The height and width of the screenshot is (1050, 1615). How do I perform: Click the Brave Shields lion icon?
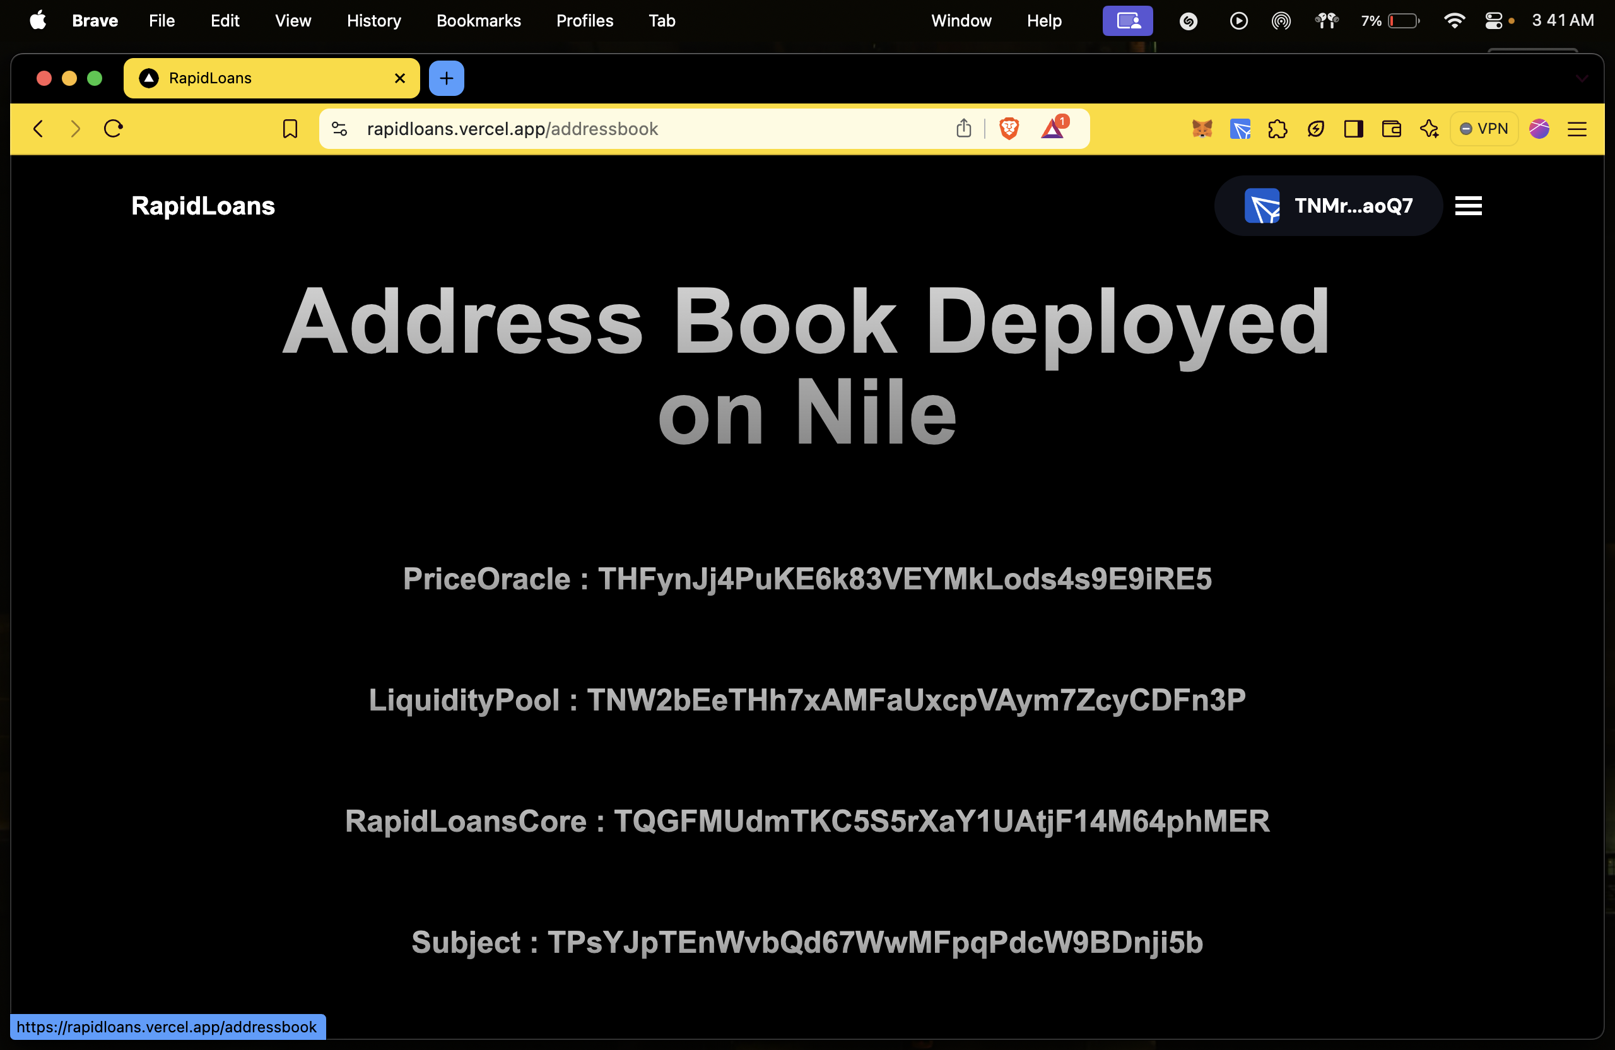click(1009, 128)
